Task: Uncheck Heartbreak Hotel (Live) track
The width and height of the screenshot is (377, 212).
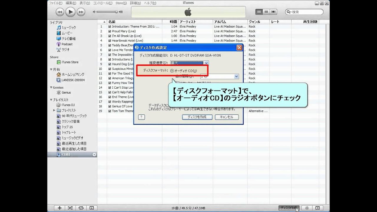Action: [110, 41]
